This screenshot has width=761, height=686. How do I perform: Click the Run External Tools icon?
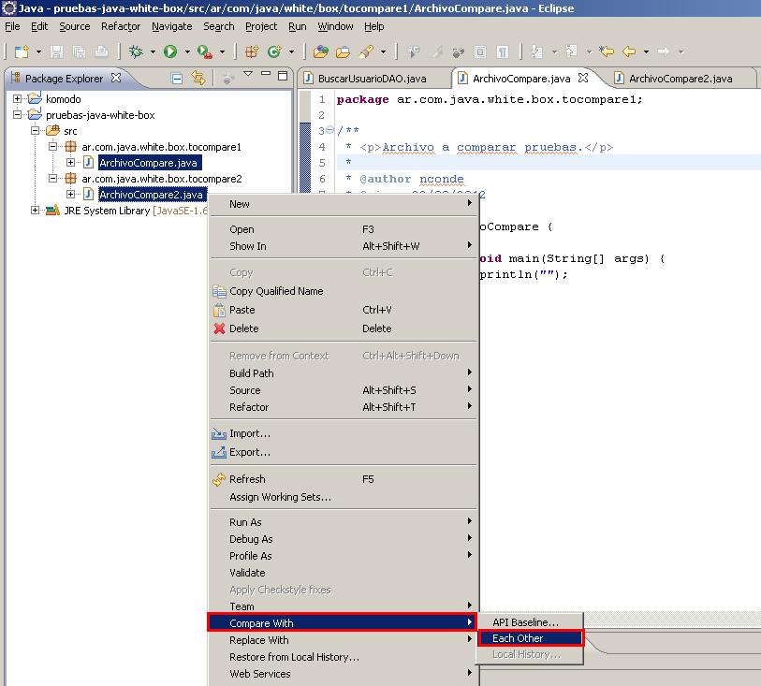click(x=204, y=51)
